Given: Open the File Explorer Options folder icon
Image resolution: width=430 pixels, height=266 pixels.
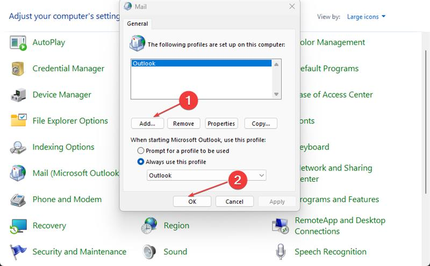Looking at the screenshot, I should 18,121.
